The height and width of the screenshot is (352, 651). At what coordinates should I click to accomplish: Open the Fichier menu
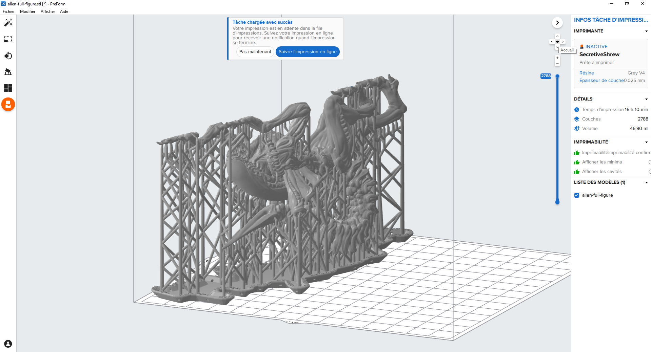point(9,12)
